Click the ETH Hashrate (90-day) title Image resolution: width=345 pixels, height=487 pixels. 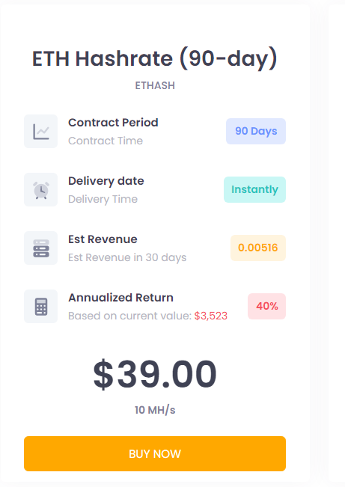155,58
